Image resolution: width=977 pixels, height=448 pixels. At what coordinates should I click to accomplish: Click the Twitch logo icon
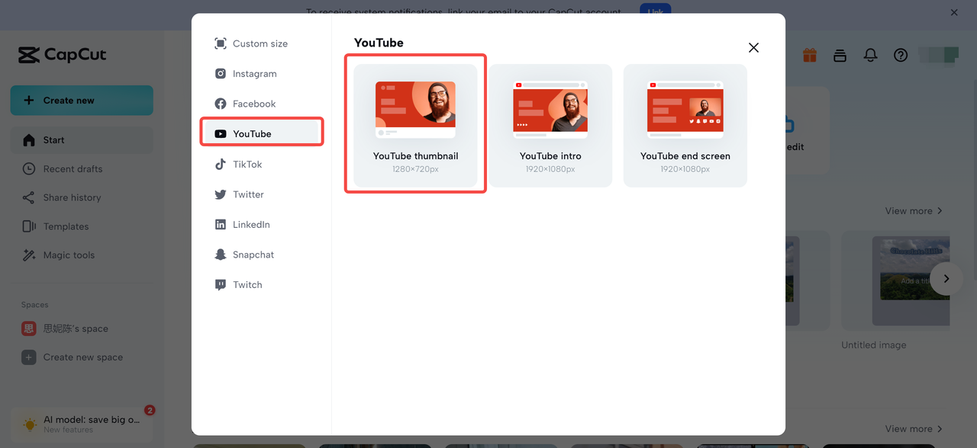coord(221,285)
